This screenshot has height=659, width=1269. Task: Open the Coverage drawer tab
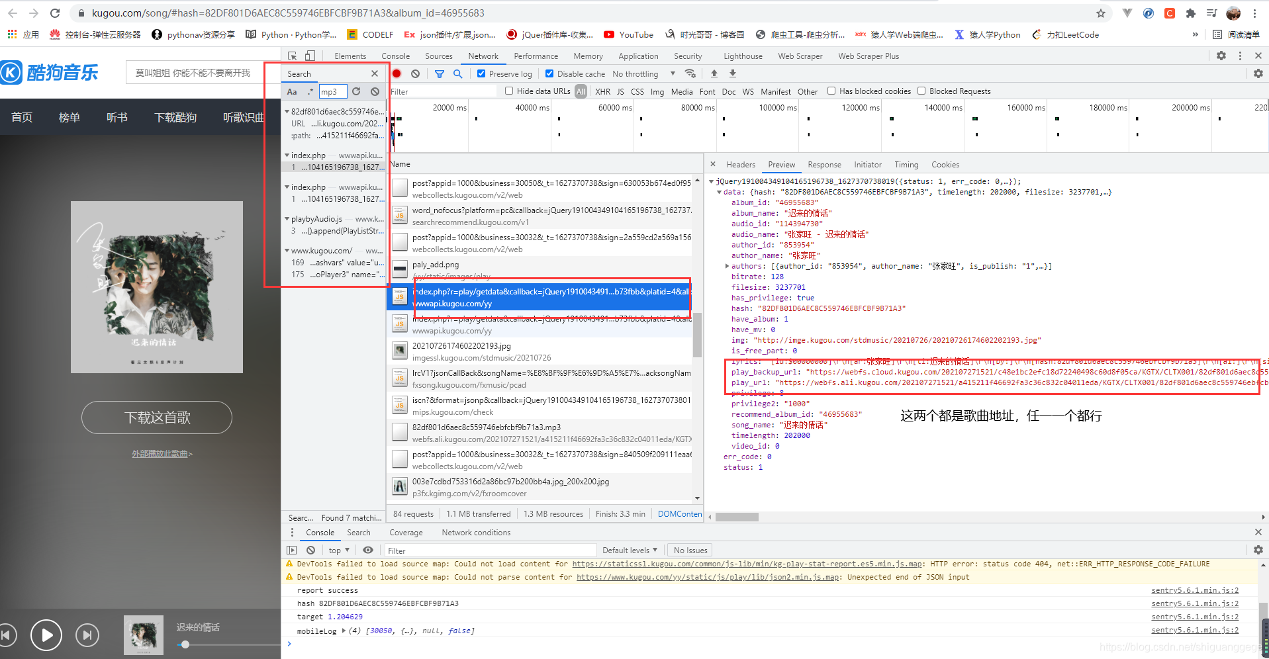click(x=406, y=532)
